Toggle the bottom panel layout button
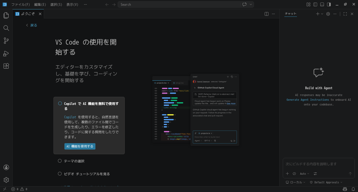The image size is (358, 192). [x=322, y=4]
